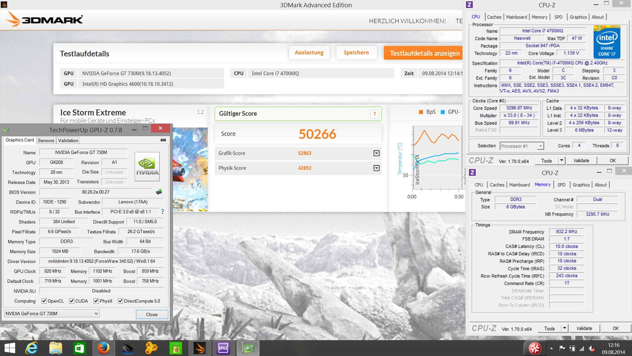Open the Caches tab in top CPU-Z
Screen dimensions: 632x356
pos(494,17)
